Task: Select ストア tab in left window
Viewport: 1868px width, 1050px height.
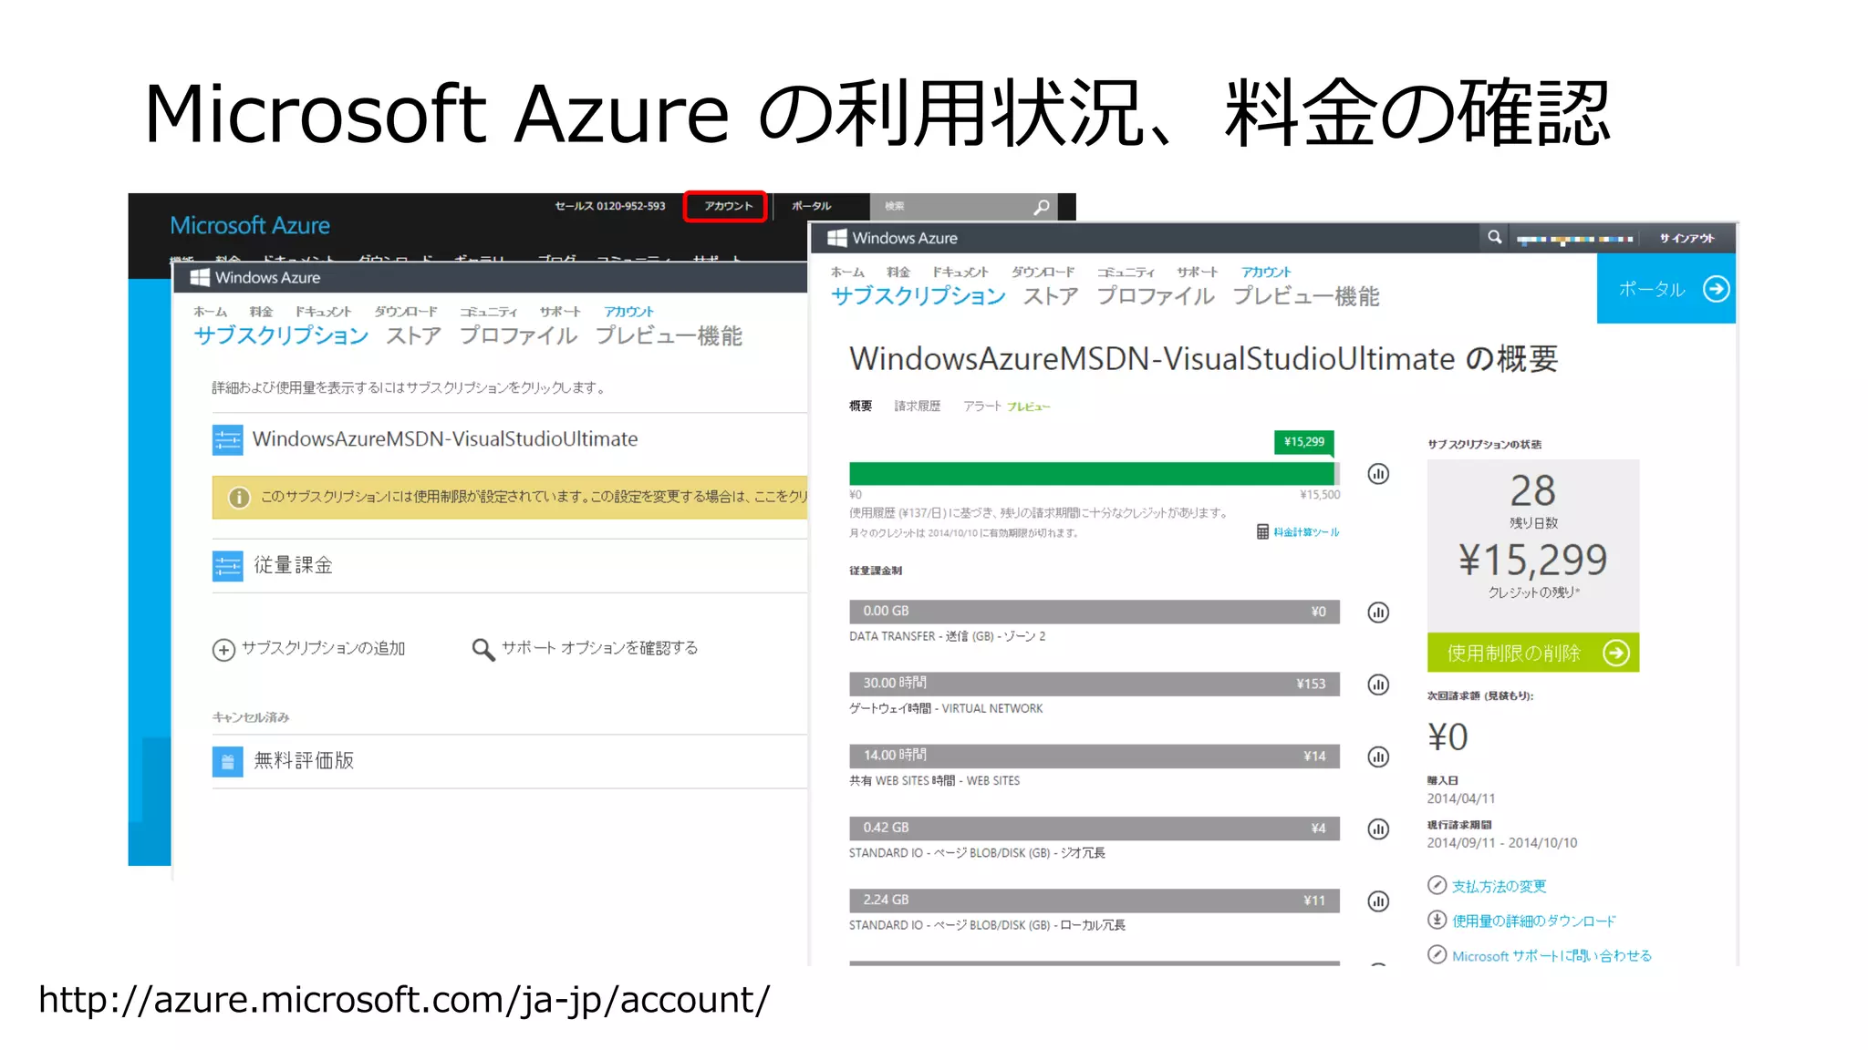Action: (413, 335)
